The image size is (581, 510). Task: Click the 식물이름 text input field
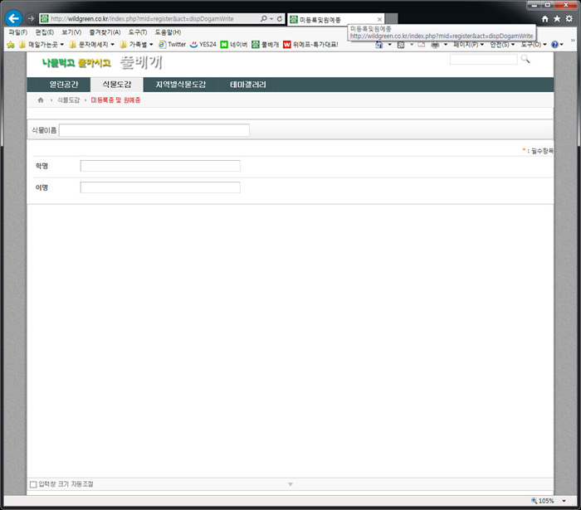point(154,130)
